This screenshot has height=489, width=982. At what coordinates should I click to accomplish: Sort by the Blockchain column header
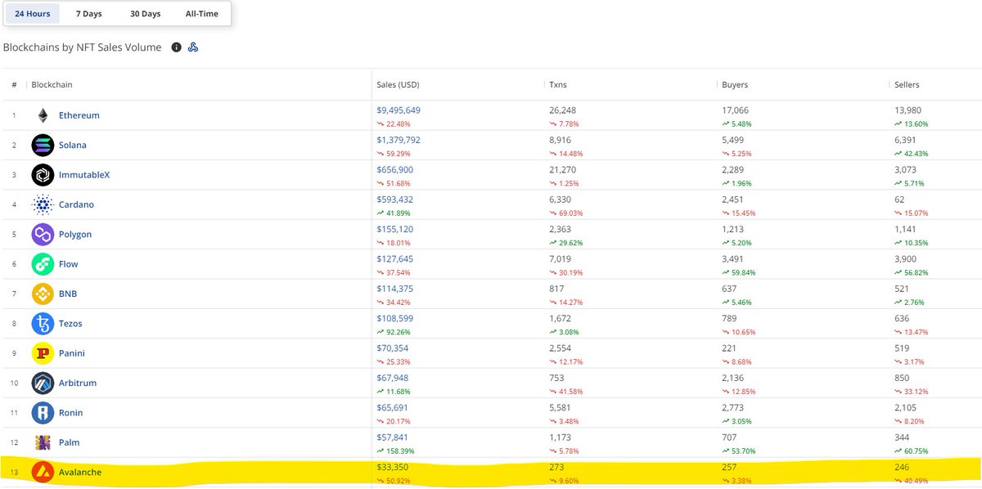pos(52,84)
